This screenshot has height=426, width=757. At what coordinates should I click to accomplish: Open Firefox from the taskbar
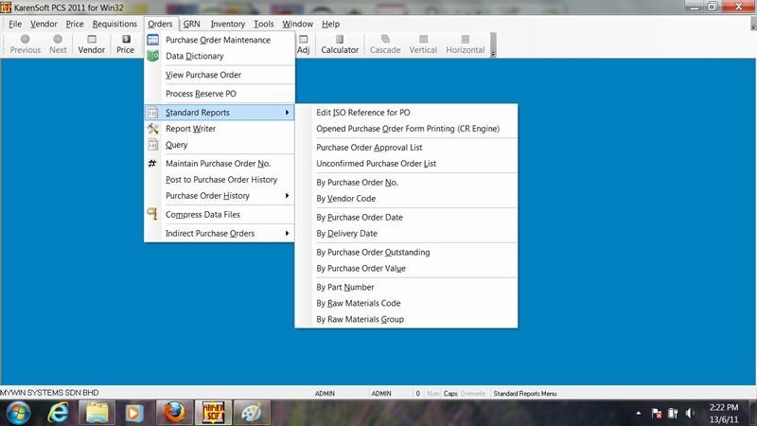pos(174,413)
